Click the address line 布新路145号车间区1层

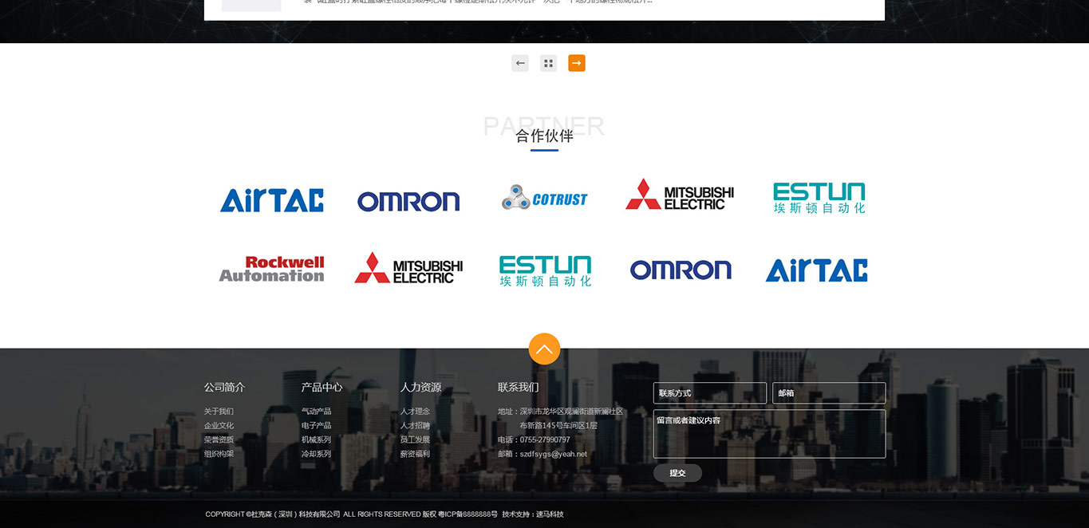[558, 426]
